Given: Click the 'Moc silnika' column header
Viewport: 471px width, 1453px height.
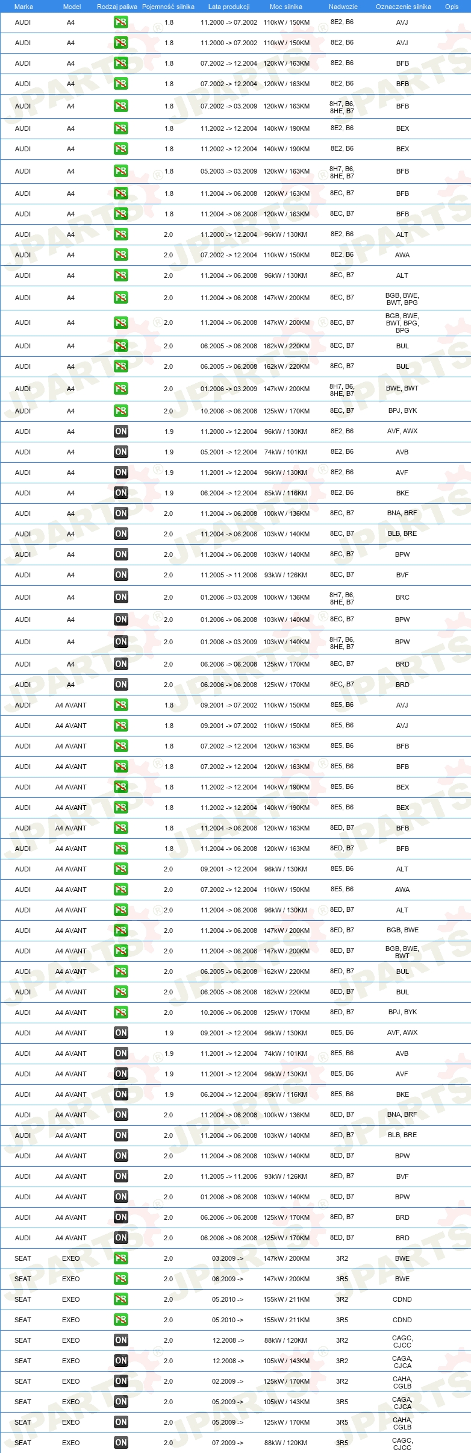Looking at the screenshot, I should pyautogui.click(x=286, y=7).
